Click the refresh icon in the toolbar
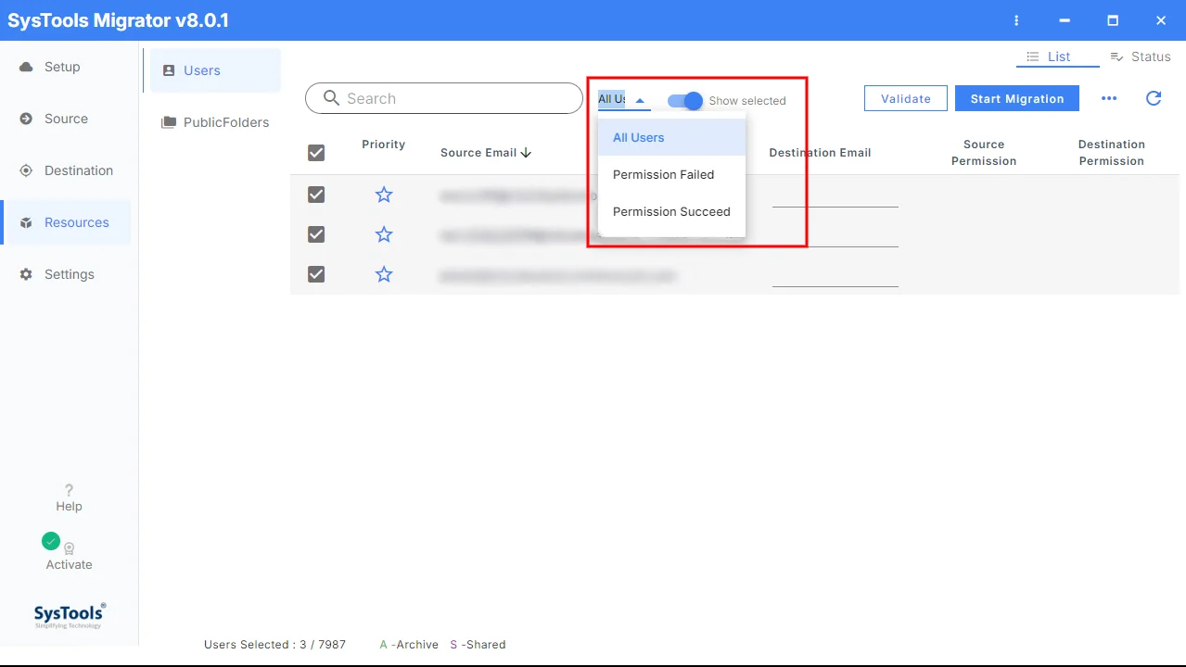Viewport: 1186px width, 667px height. coord(1154,98)
